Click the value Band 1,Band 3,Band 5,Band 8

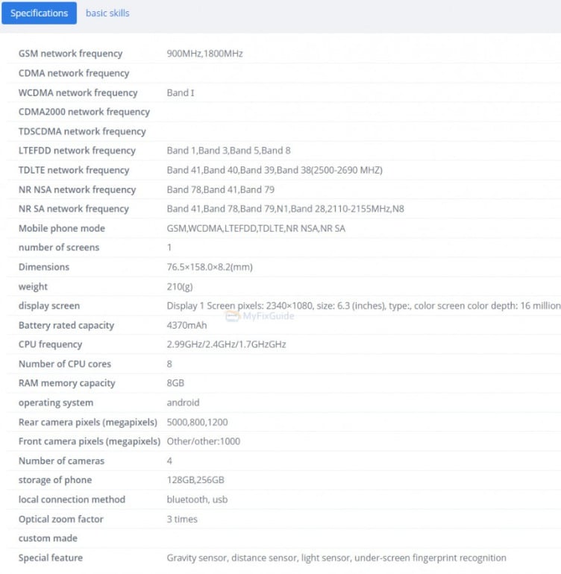pos(228,151)
